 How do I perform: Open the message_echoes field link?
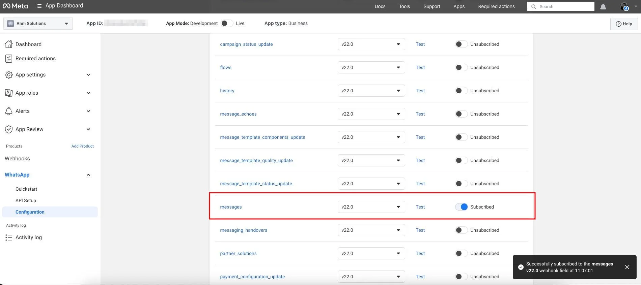click(238, 114)
